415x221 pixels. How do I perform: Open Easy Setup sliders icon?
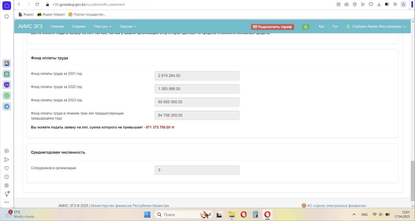[x=395, y=5]
